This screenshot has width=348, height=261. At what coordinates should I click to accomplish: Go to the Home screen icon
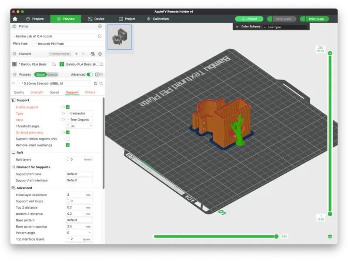[x=15, y=19]
